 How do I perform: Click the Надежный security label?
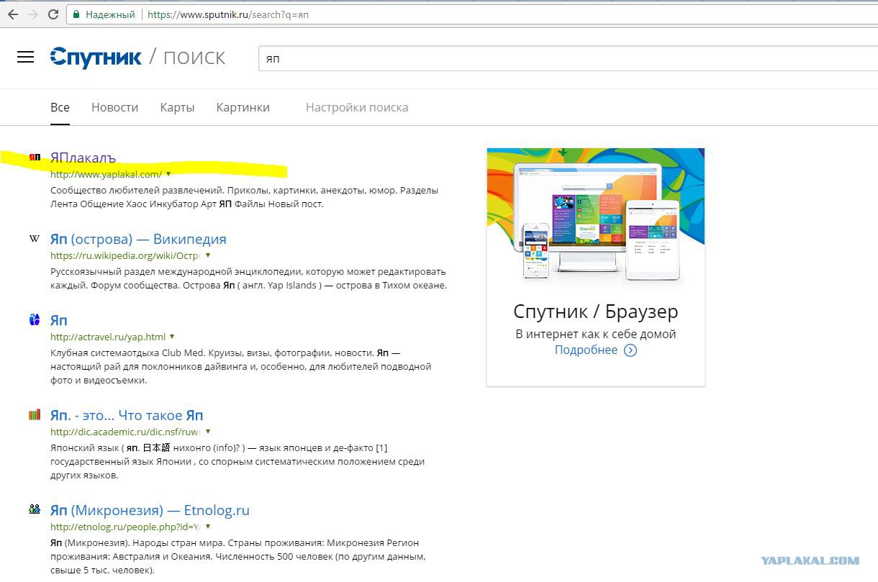click(110, 14)
